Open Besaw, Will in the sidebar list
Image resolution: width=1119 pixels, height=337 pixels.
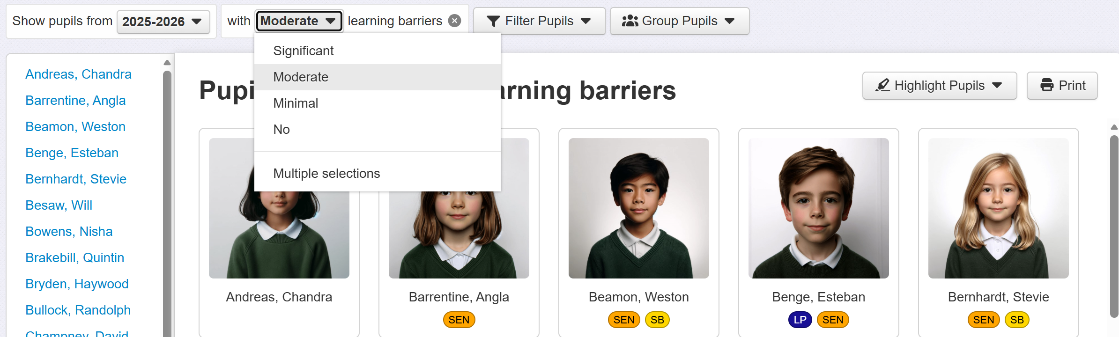[x=59, y=205]
